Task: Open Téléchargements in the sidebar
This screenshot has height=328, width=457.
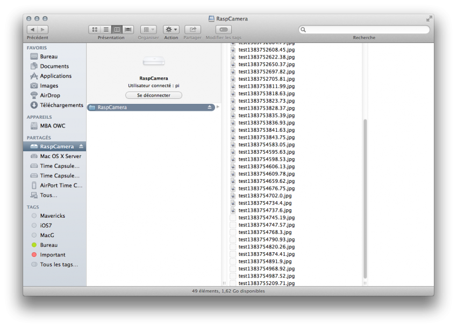Action: [x=54, y=105]
